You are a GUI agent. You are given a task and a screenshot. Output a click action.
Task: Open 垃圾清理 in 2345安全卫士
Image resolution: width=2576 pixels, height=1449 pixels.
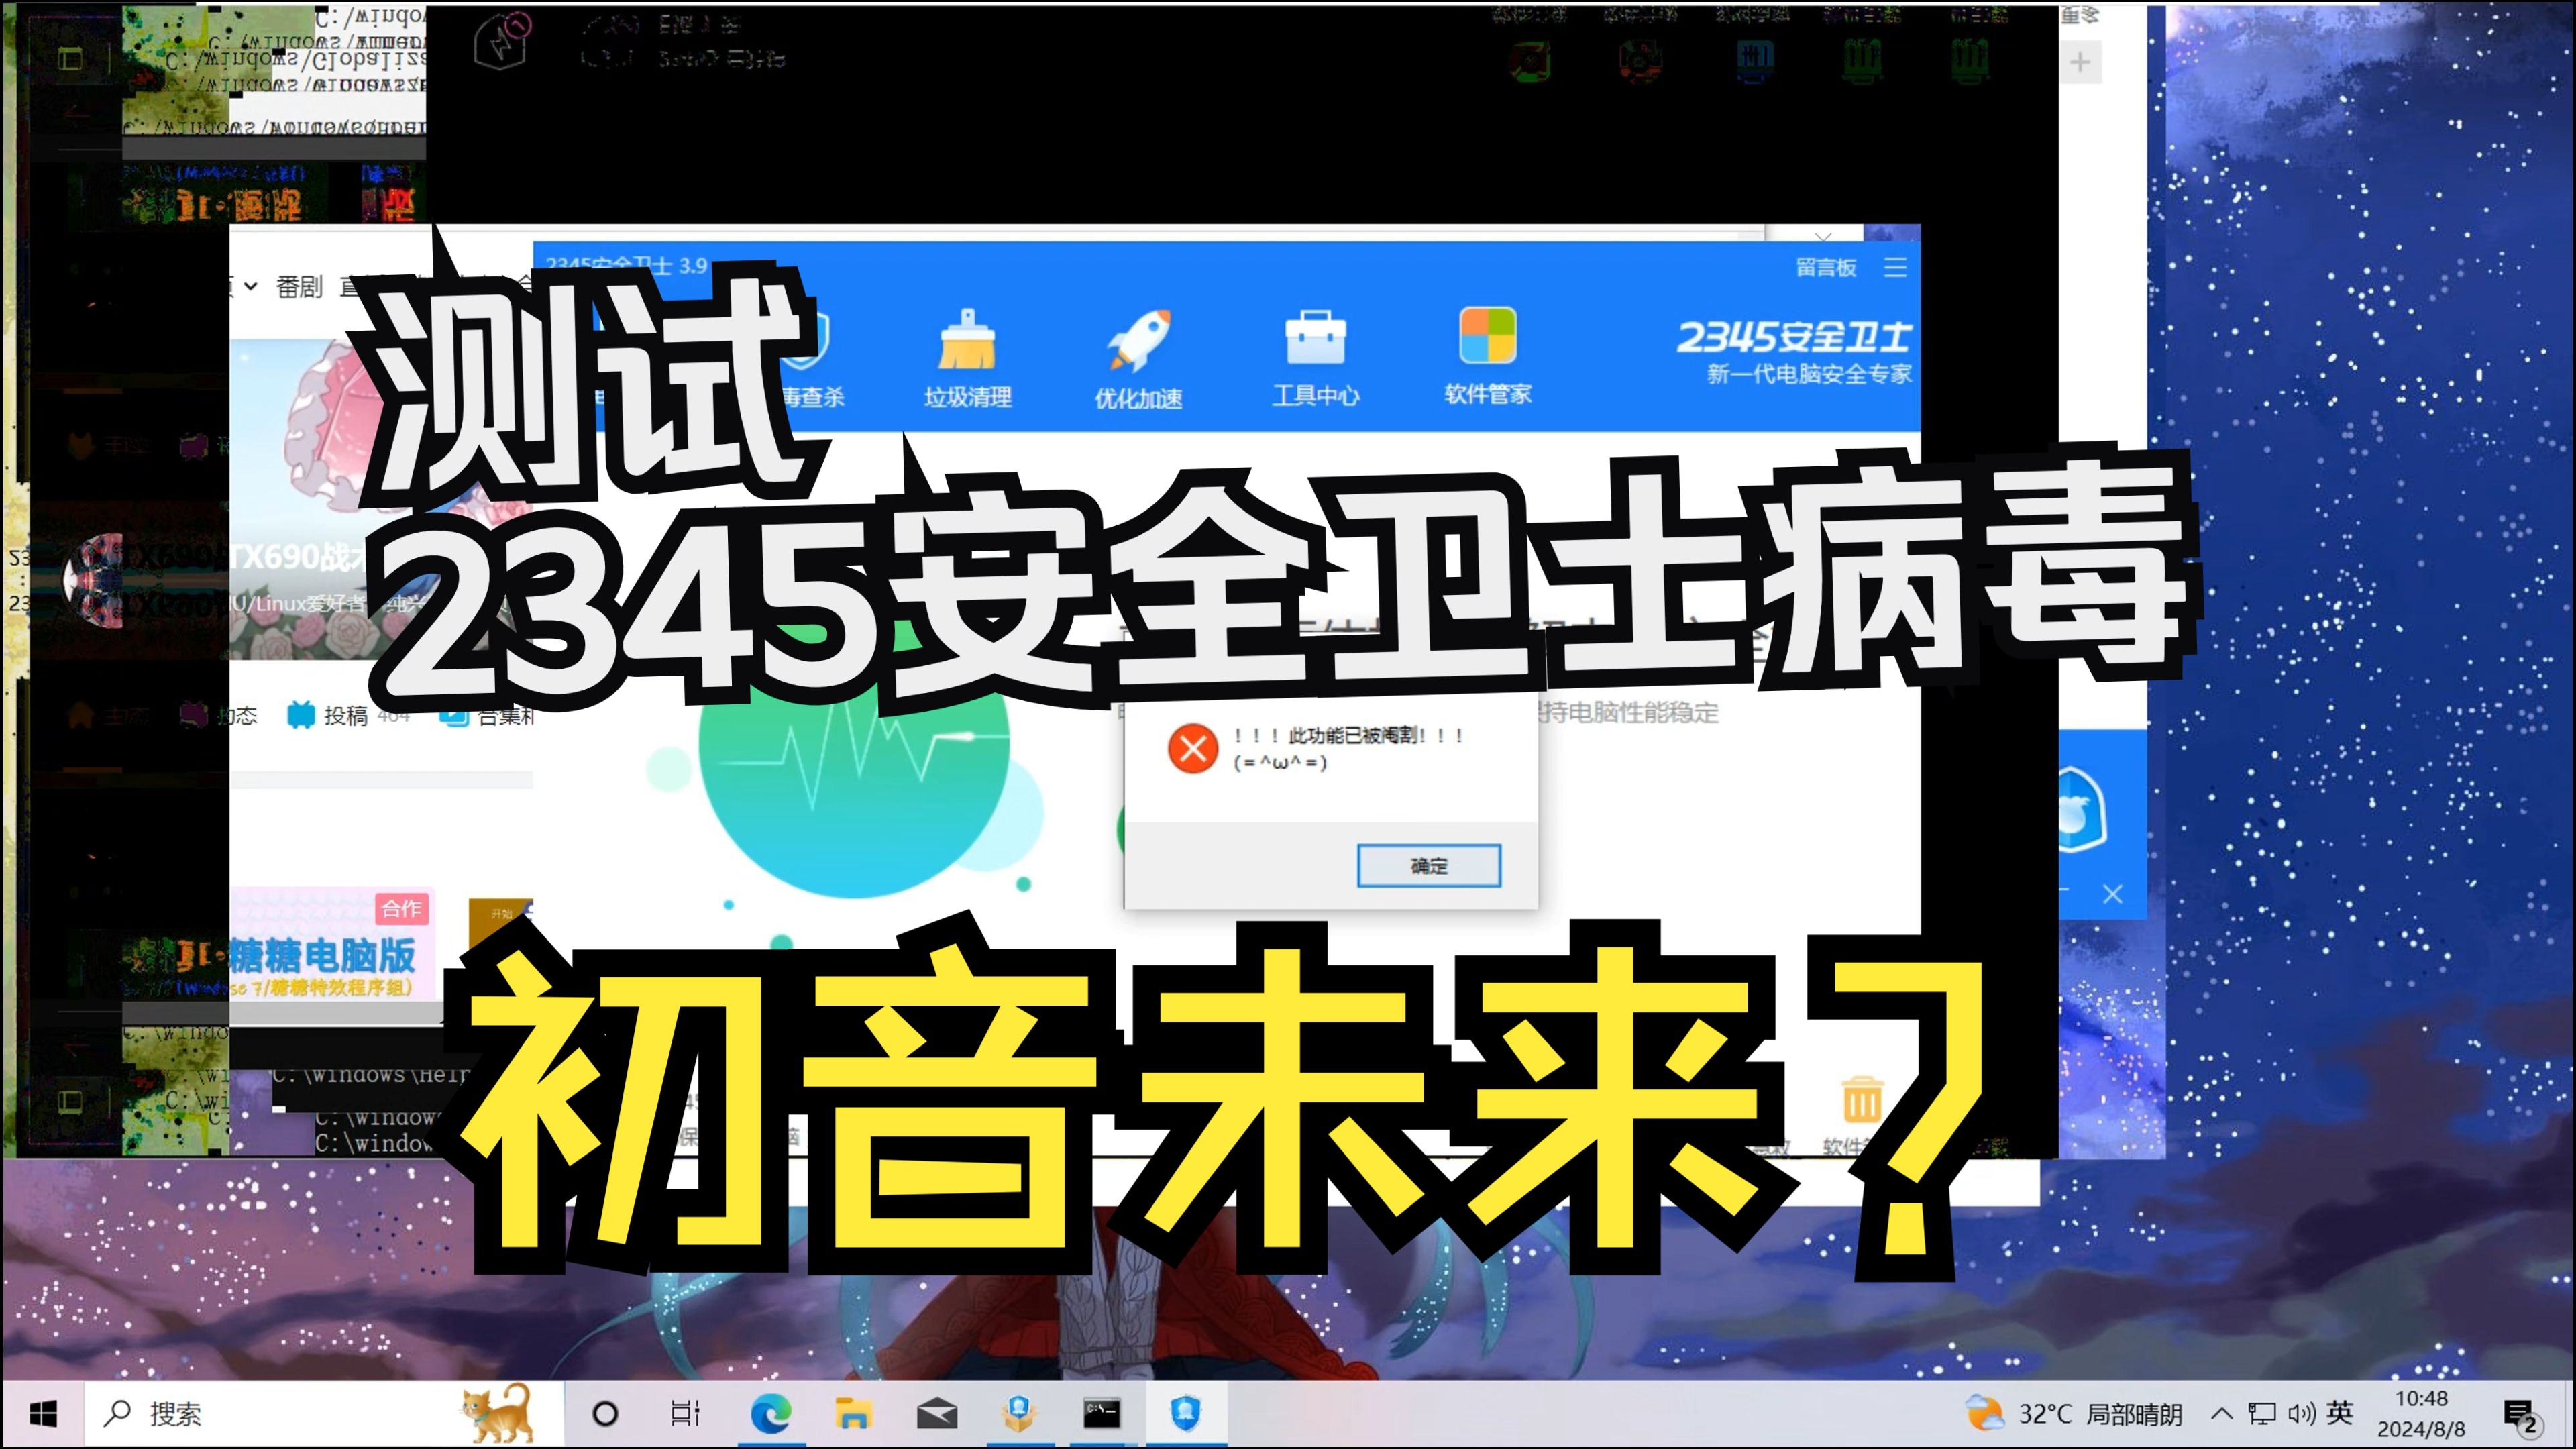click(x=967, y=359)
